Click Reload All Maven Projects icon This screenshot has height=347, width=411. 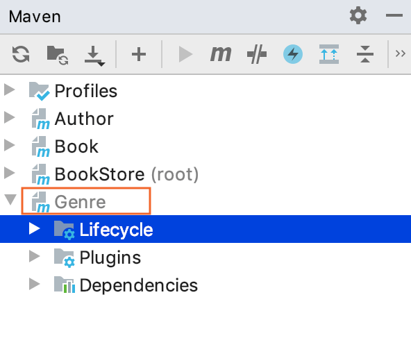click(x=21, y=54)
